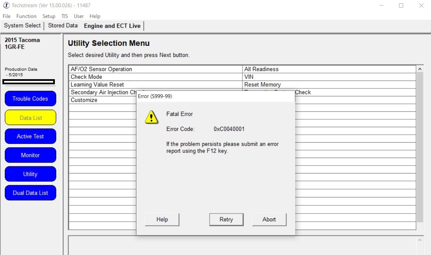Open the Function menu

26,16
